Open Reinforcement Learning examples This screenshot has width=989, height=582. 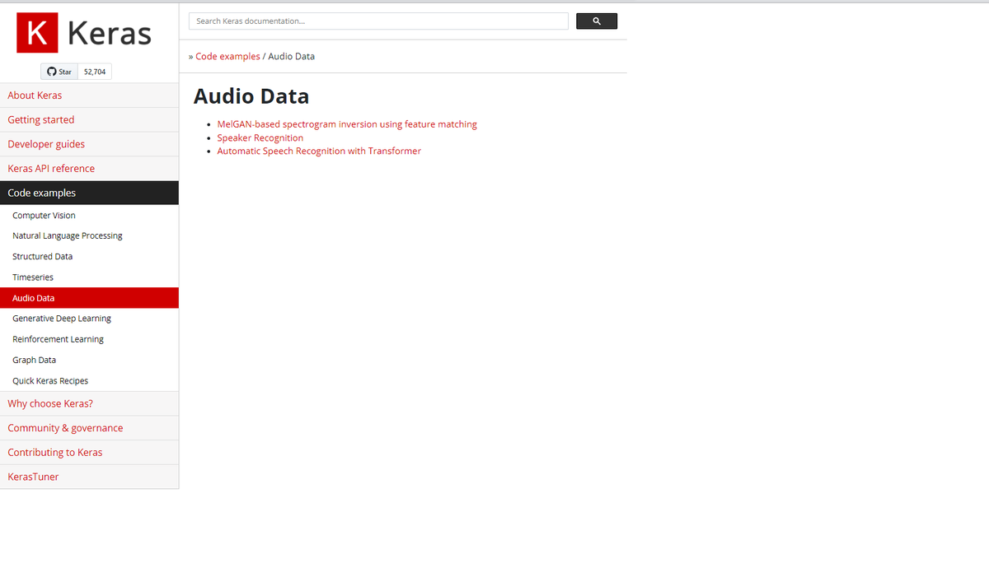(89, 339)
